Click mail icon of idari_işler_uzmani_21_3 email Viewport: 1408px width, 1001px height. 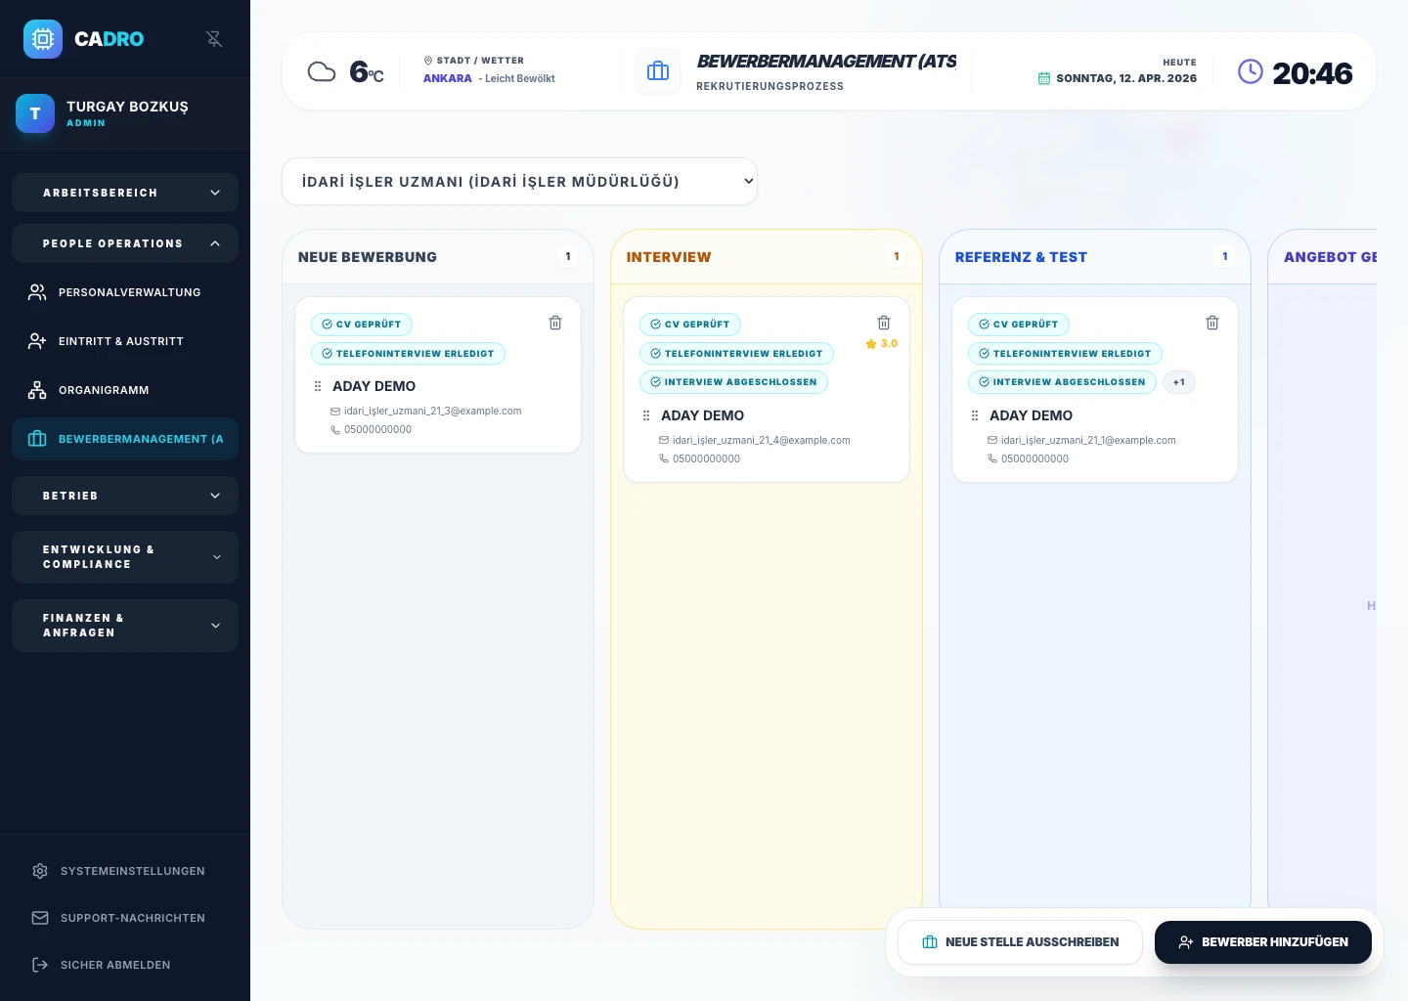click(x=335, y=412)
